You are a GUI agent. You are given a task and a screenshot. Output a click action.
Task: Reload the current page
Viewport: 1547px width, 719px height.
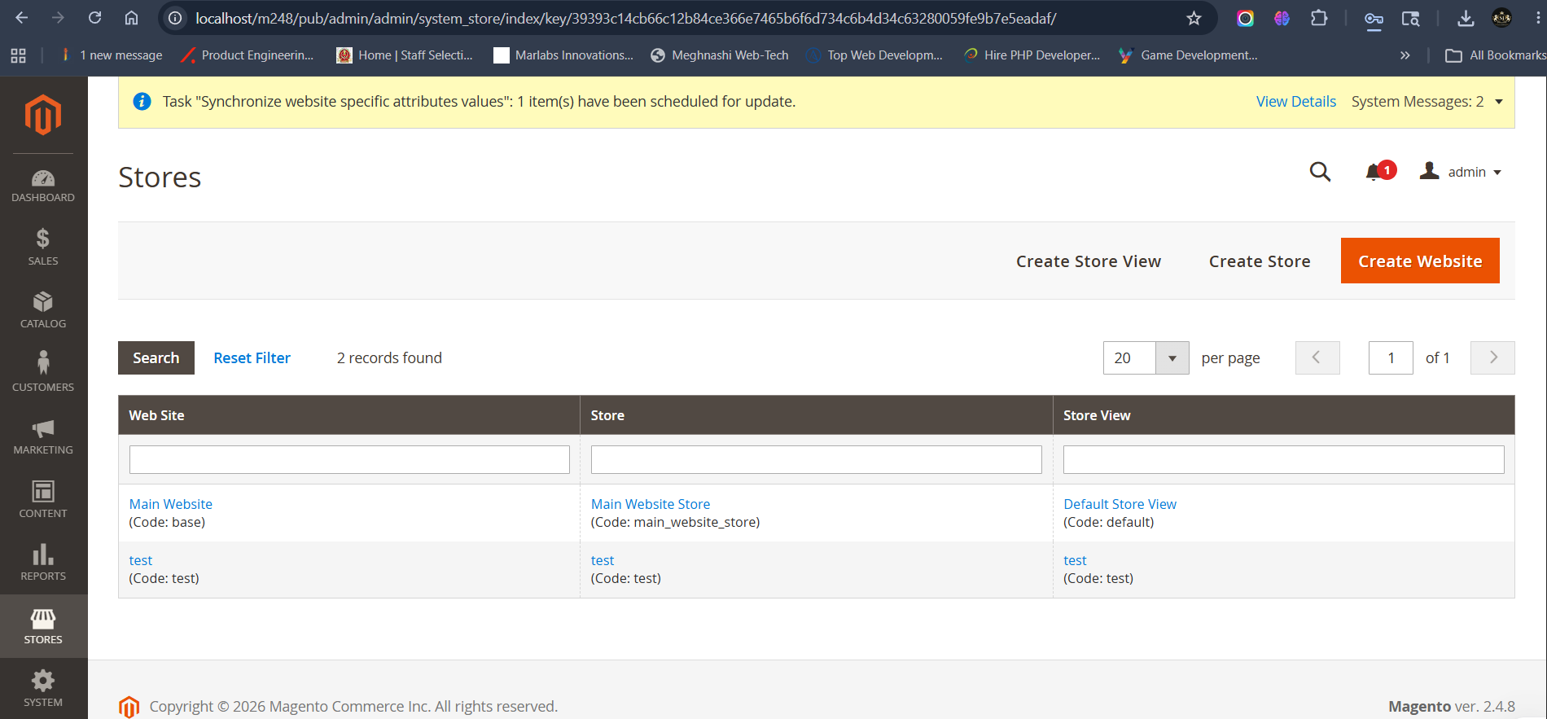(x=95, y=18)
